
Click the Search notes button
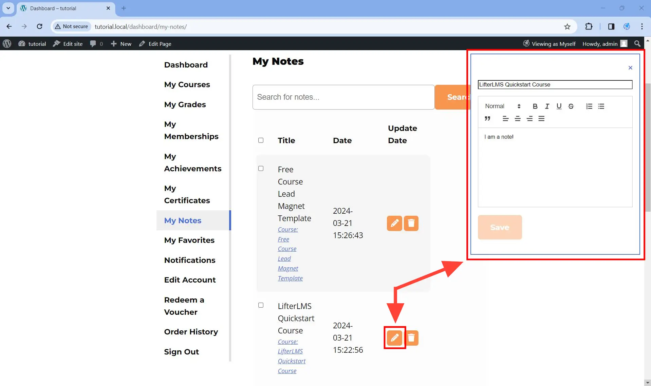pyautogui.click(x=453, y=97)
